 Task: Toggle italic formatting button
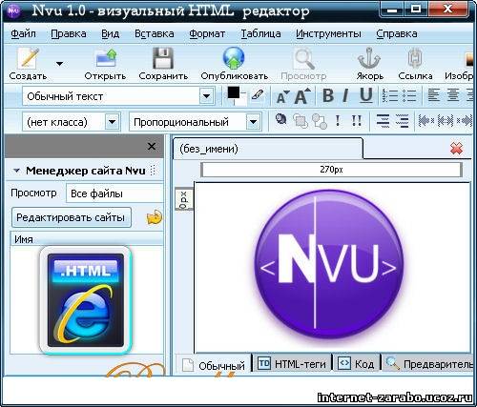[345, 95]
